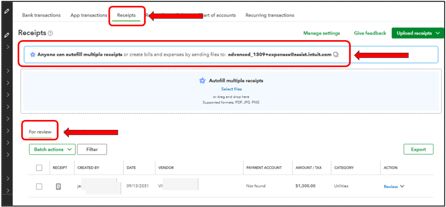Screen dimensions: 446x207
Task: Select the Receipts tab
Action: 126,15
